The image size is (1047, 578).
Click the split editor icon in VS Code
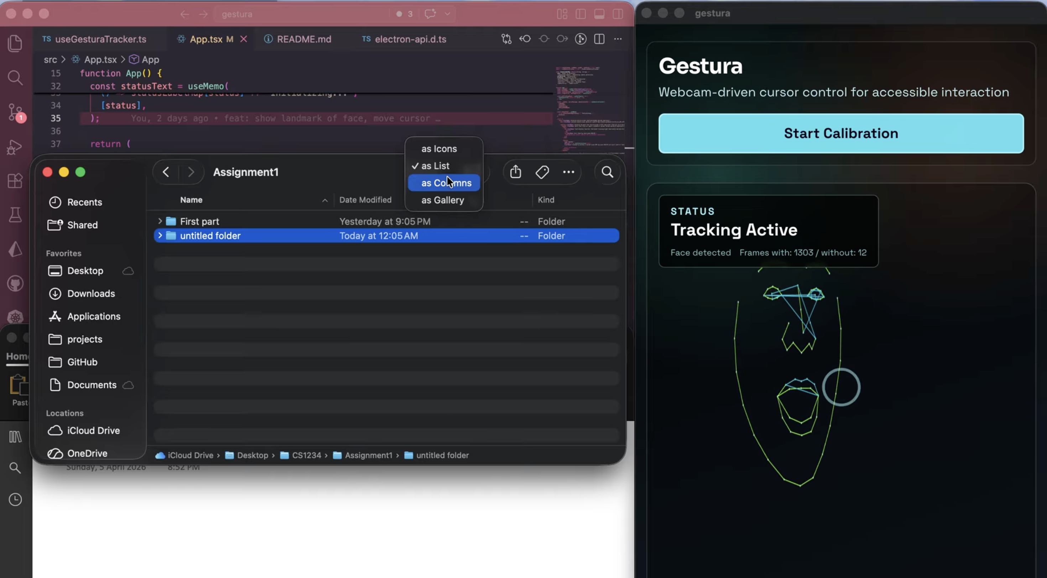(x=599, y=39)
